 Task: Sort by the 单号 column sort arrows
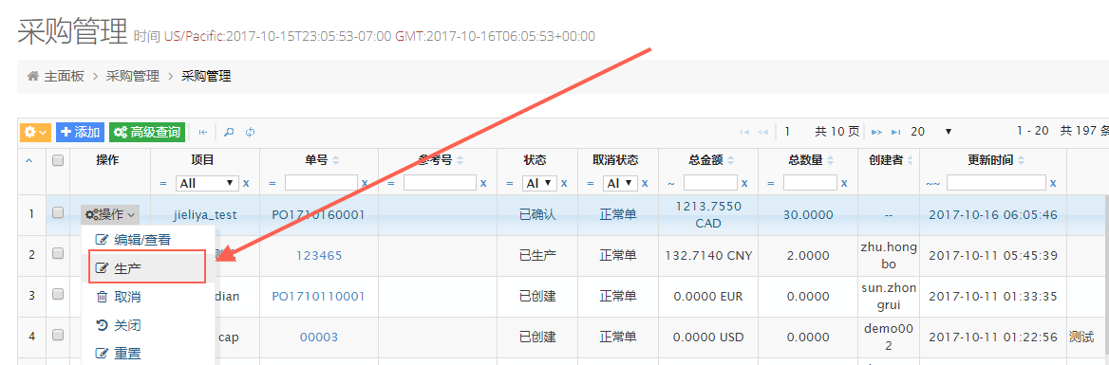tap(335, 160)
